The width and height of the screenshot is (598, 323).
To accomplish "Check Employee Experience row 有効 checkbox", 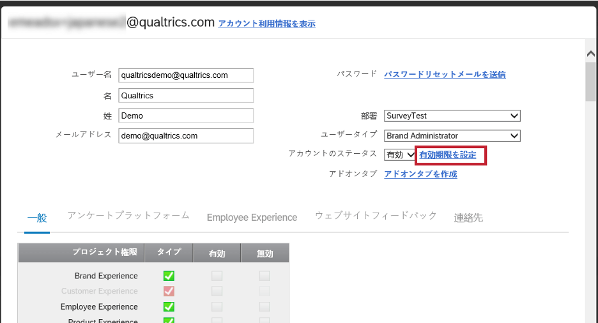I will pos(217,306).
